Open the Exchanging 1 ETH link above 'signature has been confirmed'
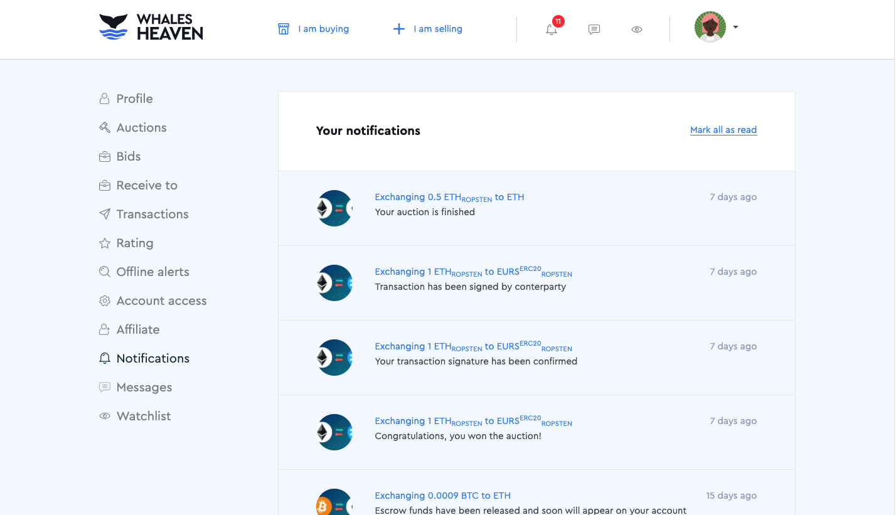Image resolution: width=896 pixels, height=515 pixels. 473,346
